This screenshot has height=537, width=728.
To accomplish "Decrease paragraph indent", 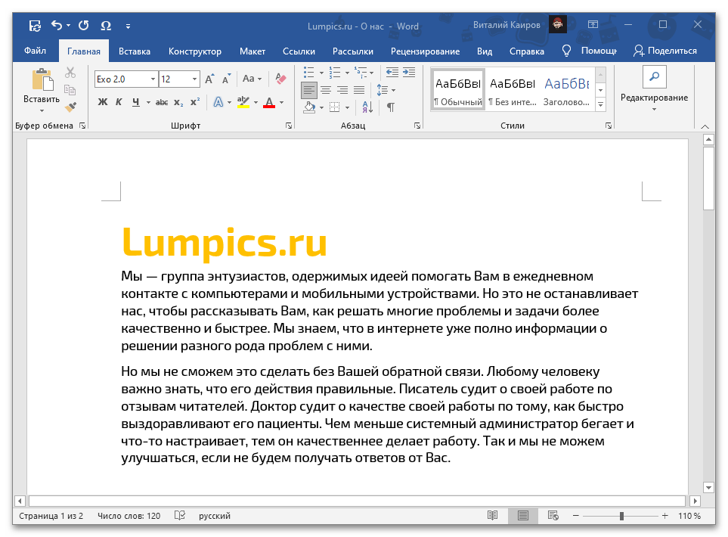I will 392,72.
